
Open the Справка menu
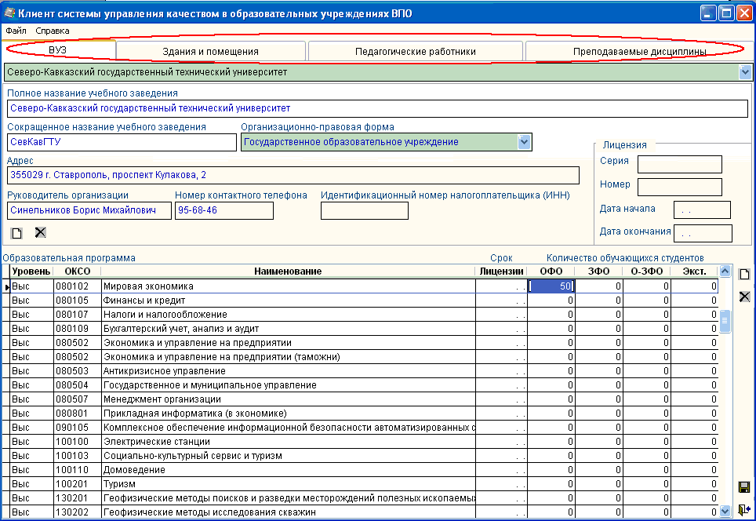(x=53, y=31)
